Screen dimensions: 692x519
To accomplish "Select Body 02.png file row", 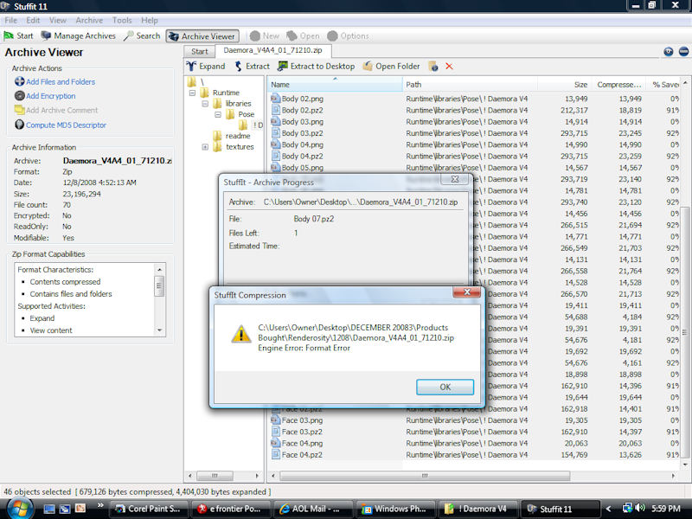I will coord(474,99).
